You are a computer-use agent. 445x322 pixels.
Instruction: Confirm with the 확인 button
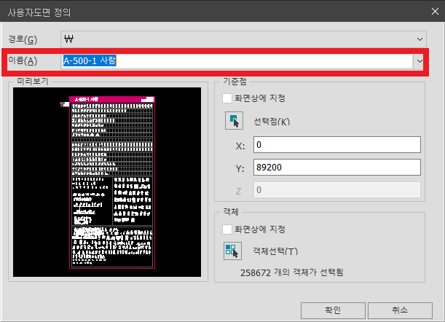[x=333, y=310]
